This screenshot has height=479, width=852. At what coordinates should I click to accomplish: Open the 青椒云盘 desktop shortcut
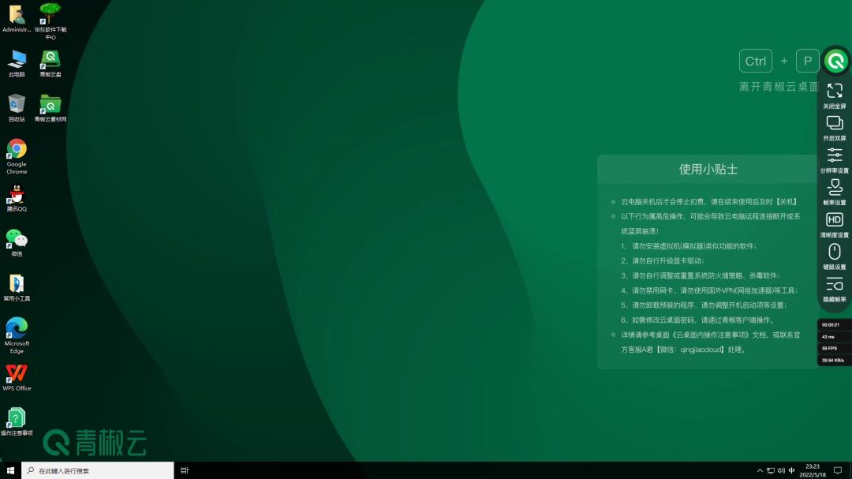[x=50, y=60]
